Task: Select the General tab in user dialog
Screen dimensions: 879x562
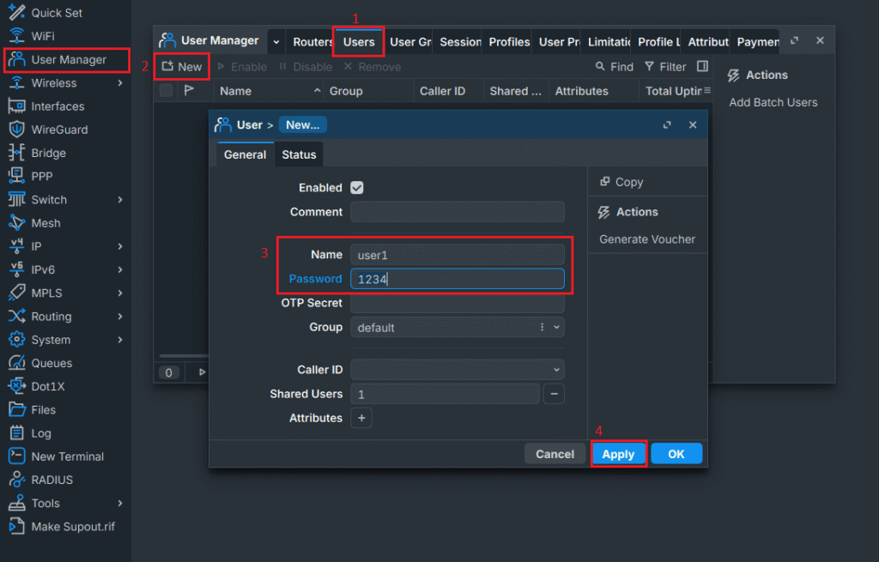Action: tap(245, 154)
